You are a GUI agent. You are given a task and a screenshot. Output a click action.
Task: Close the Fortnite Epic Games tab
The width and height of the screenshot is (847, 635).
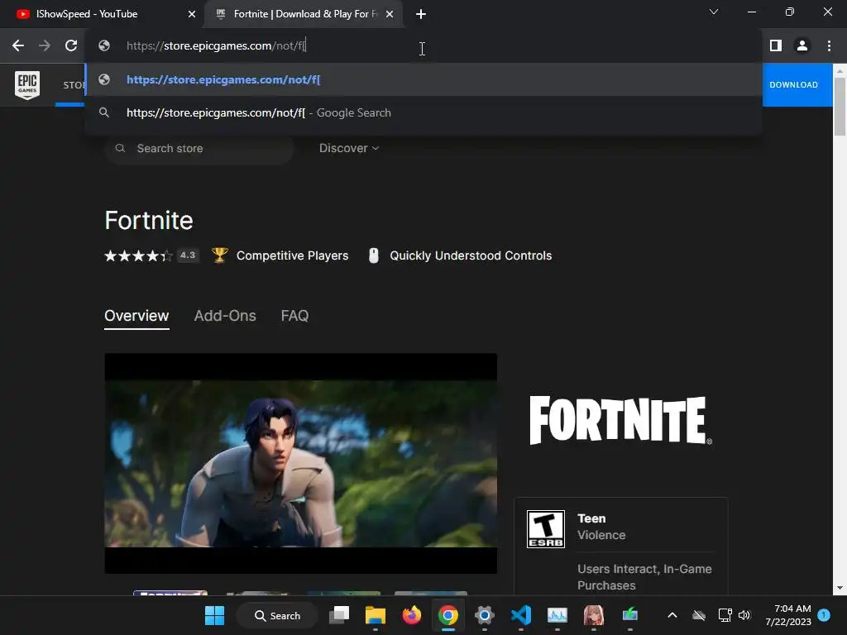point(390,14)
